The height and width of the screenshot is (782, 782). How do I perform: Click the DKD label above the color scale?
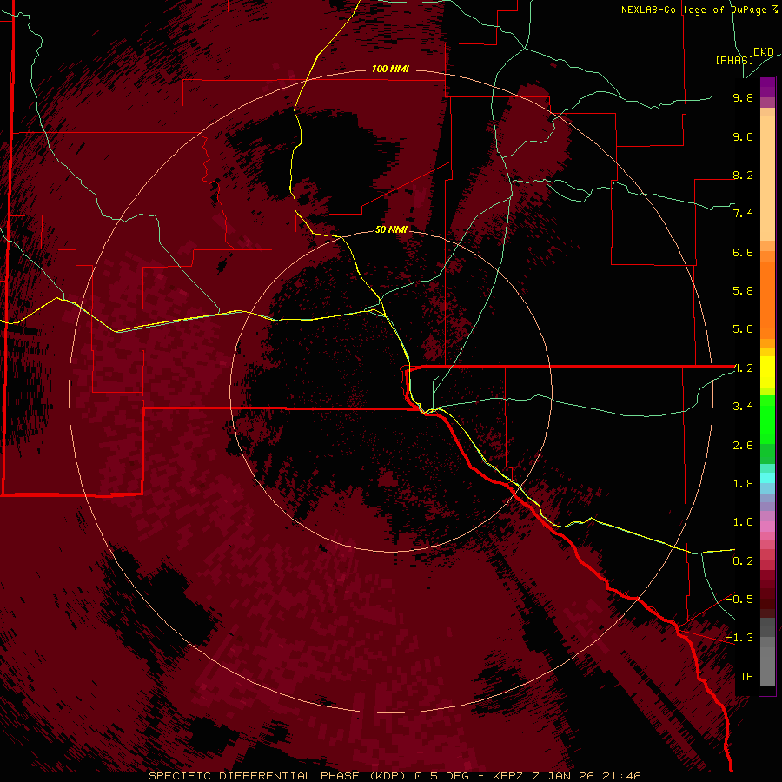(x=763, y=52)
